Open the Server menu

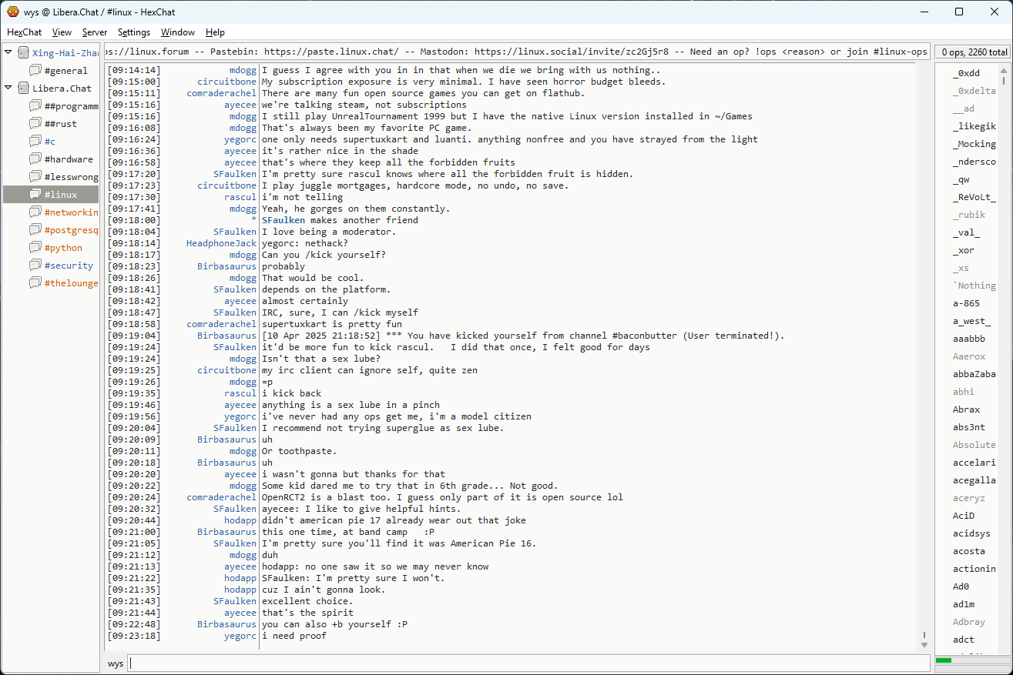(x=95, y=32)
